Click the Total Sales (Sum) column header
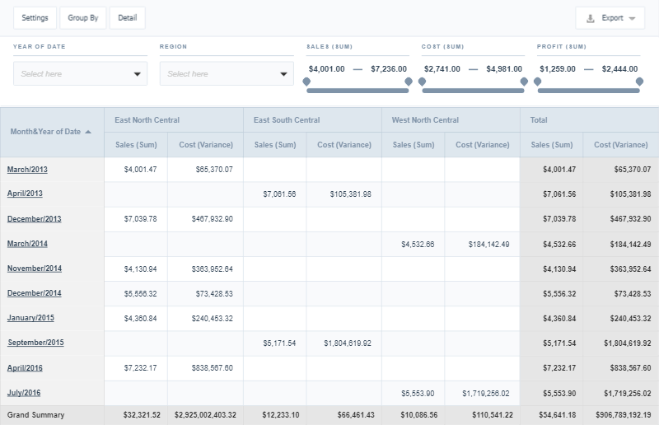659x425 pixels. tap(551, 145)
